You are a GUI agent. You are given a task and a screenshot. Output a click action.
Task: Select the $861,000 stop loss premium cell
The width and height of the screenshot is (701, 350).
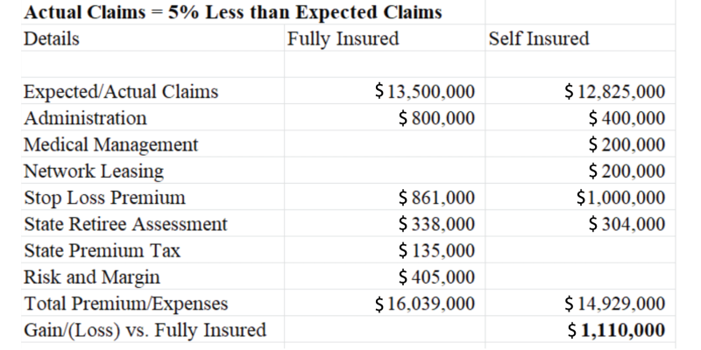435,198
